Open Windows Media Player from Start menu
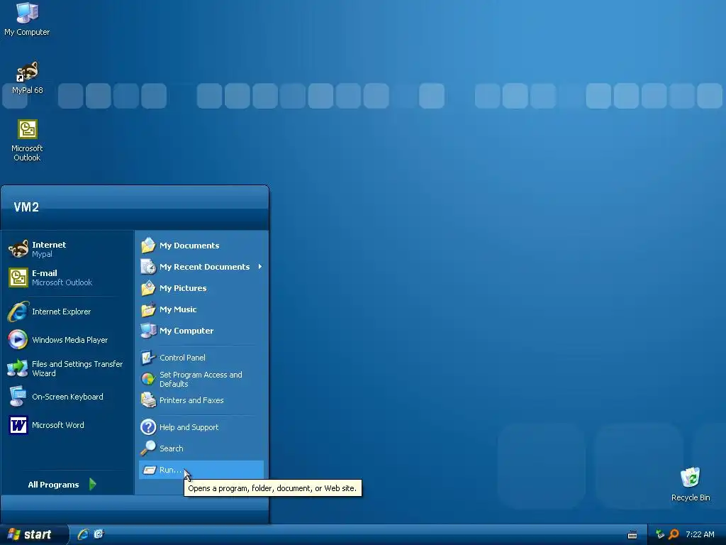The image size is (726, 545). coord(67,340)
